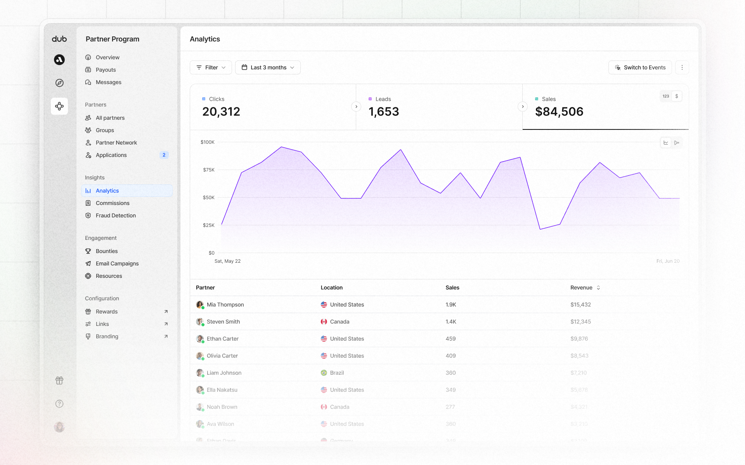Image resolution: width=745 pixels, height=465 pixels.
Task: Open the compass explore icon in left rail
Action: coord(59,83)
